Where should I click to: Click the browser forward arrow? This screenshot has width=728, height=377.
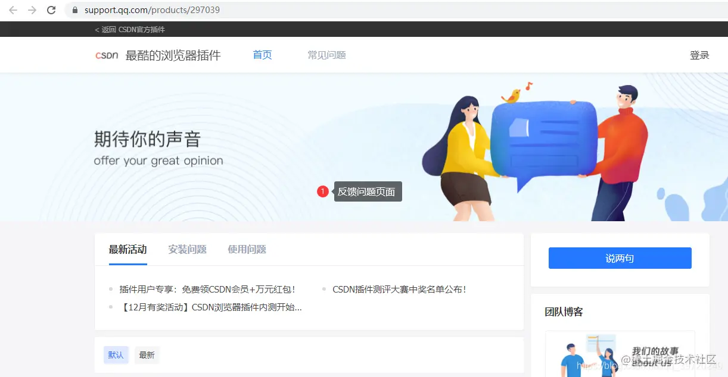pyautogui.click(x=32, y=10)
